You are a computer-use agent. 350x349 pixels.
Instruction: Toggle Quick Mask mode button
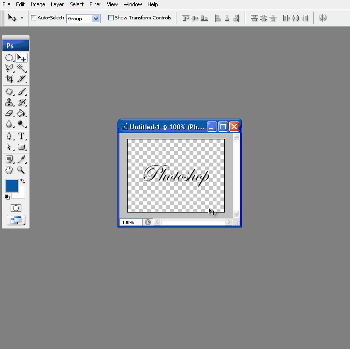[x=15, y=208]
